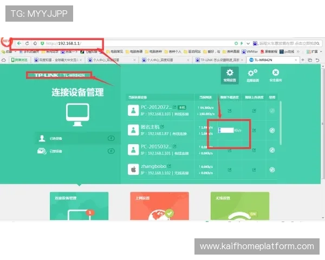Click the blocked devices icon in left panel
This screenshot has height=260, width=325.
point(42,151)
